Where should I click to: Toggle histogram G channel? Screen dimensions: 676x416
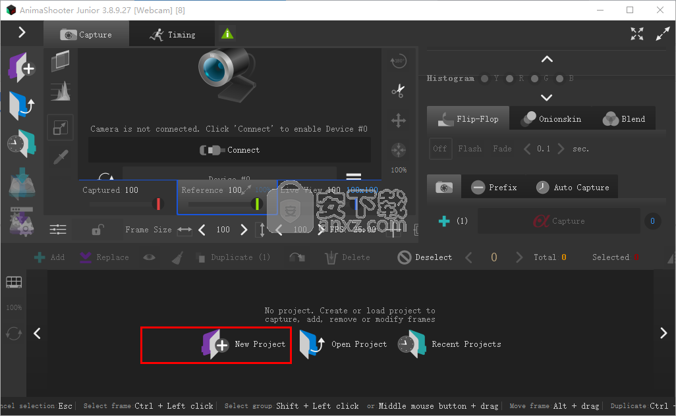tap(534, 78)
